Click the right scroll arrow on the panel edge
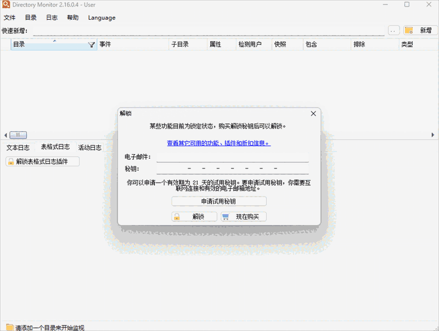The image size is (439, 331). [434, 134]
